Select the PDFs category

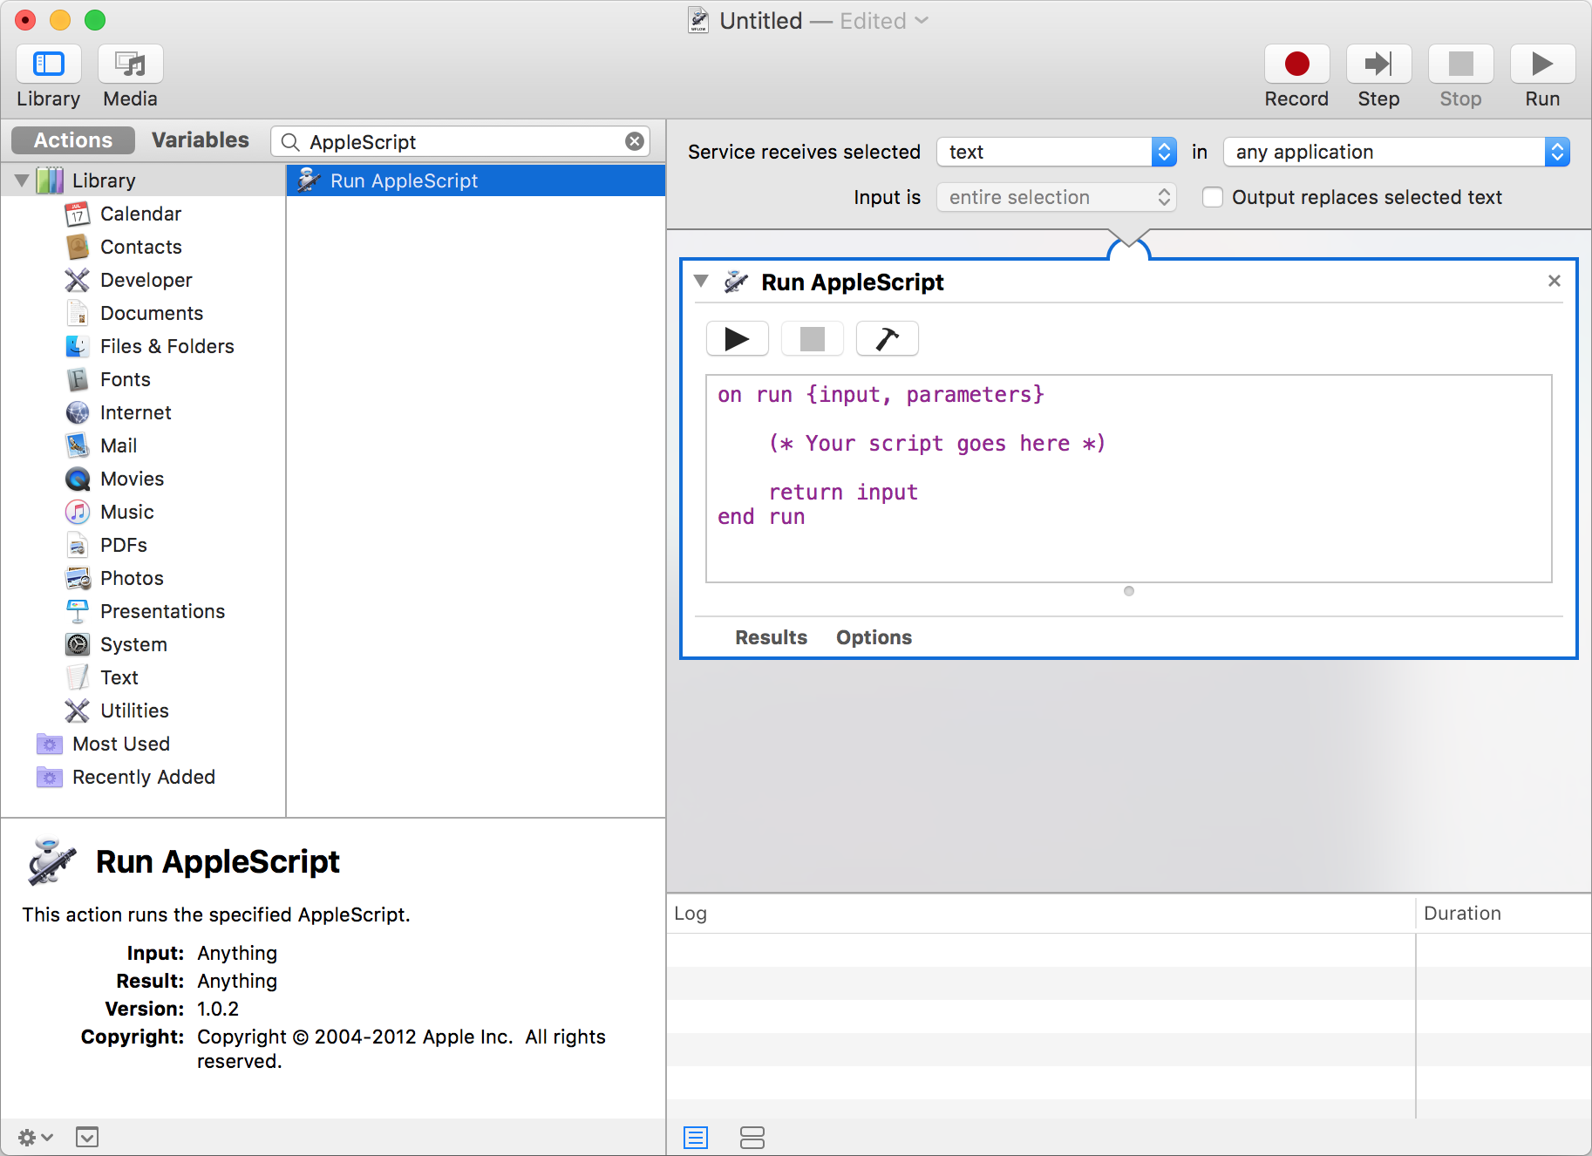click(123, 545)
